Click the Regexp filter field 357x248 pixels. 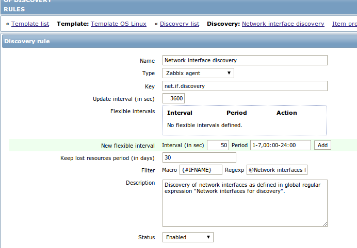click(277, 170)
